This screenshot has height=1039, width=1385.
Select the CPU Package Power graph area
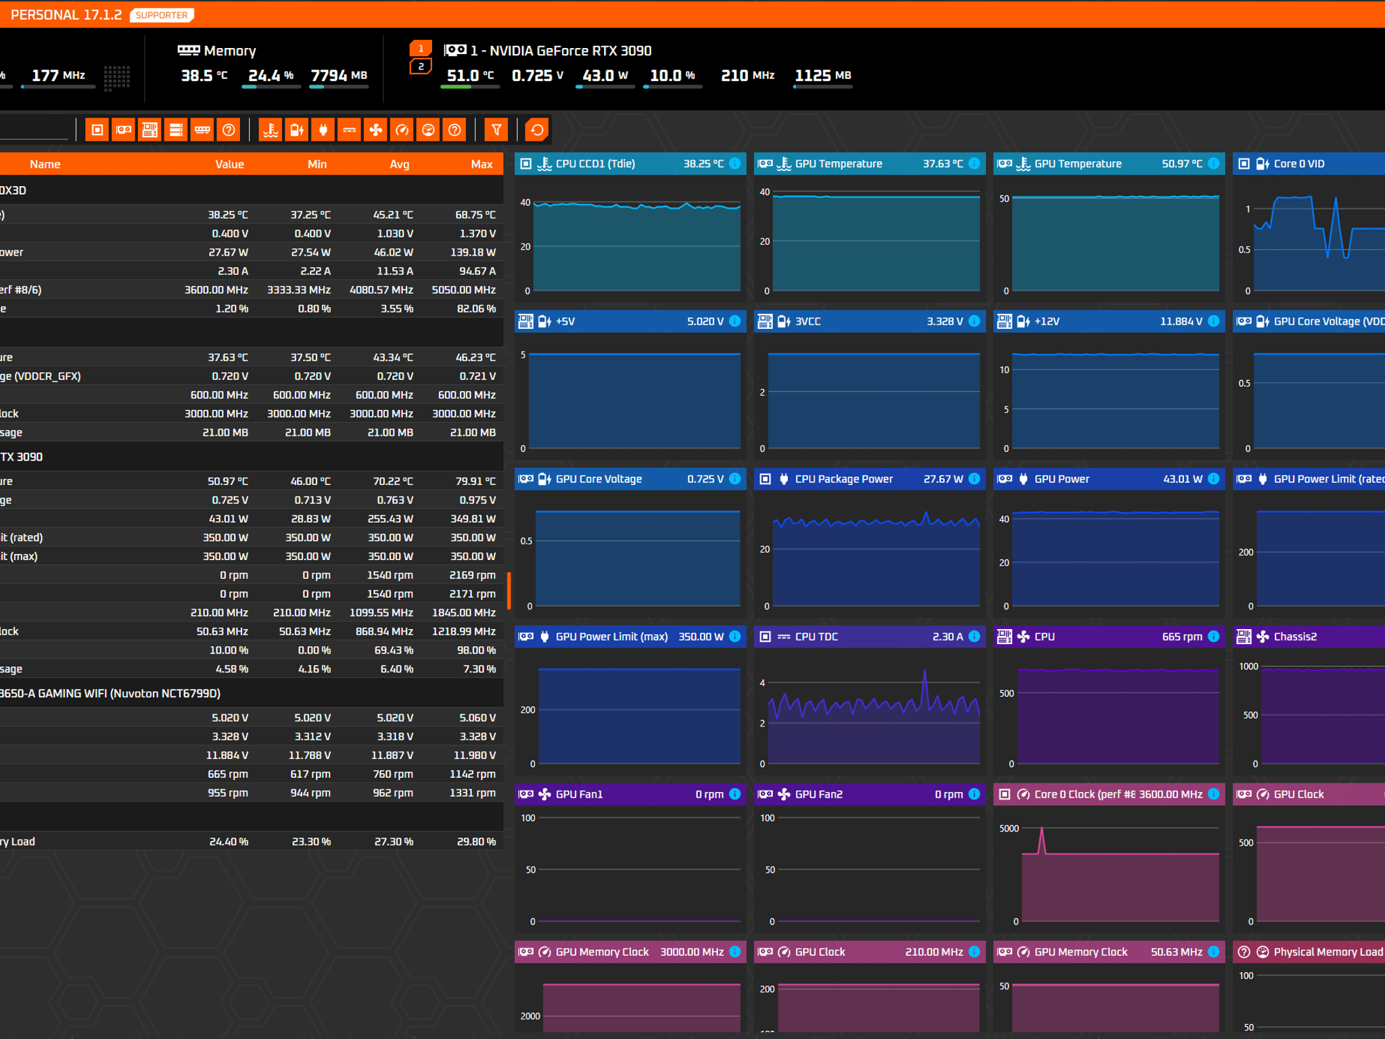pyautogui.click(x=870, y=553)
